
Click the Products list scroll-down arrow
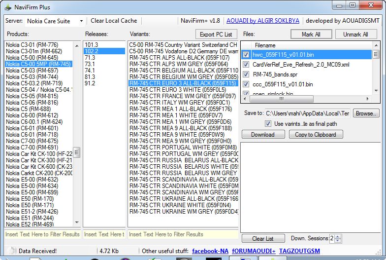77,223
